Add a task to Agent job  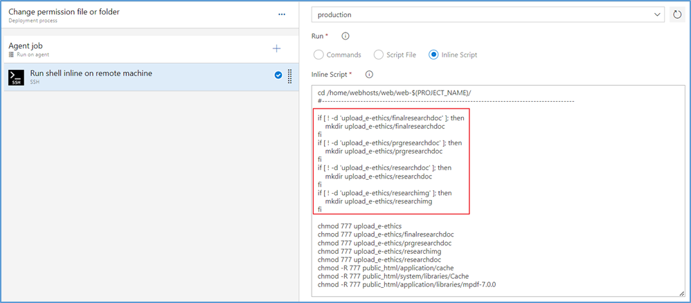pos(276,48)
